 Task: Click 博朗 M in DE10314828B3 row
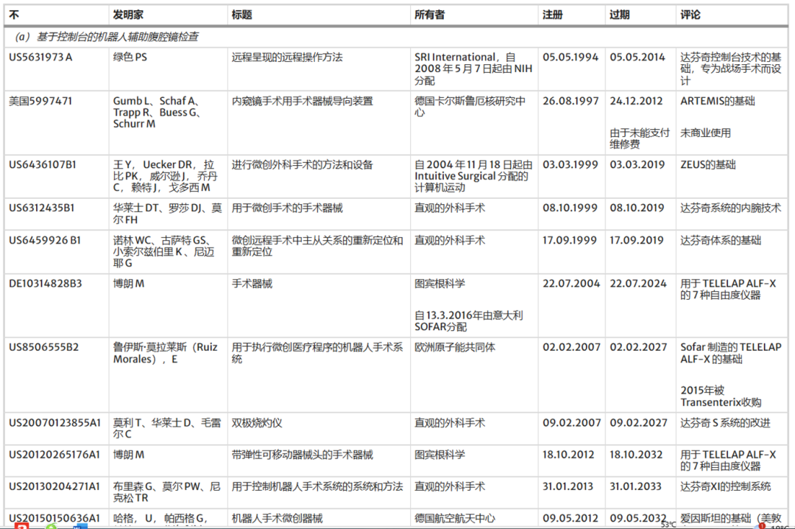coord(129,283)
